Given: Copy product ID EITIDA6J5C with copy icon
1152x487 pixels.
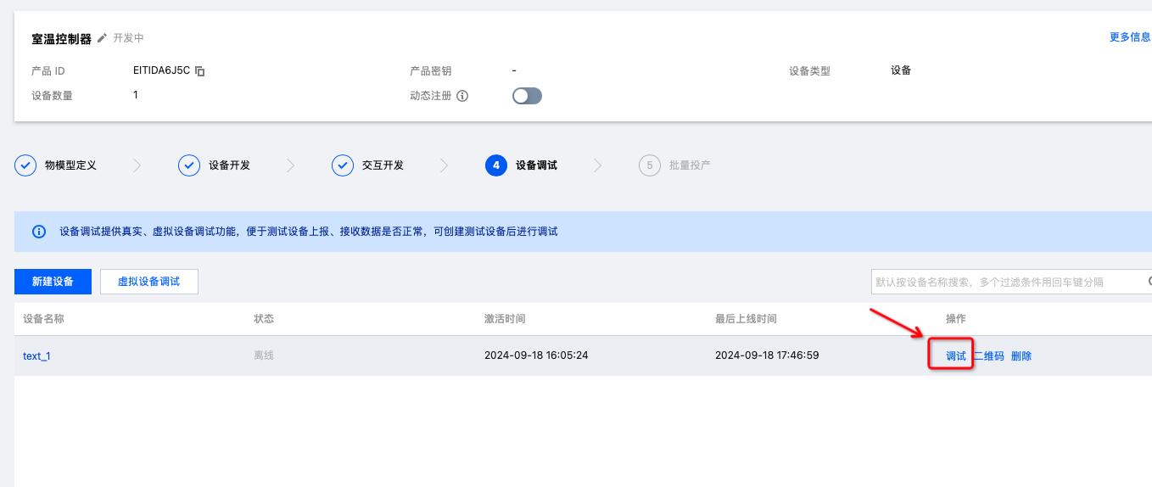Looking at the screenshot, I should (200, 71).
